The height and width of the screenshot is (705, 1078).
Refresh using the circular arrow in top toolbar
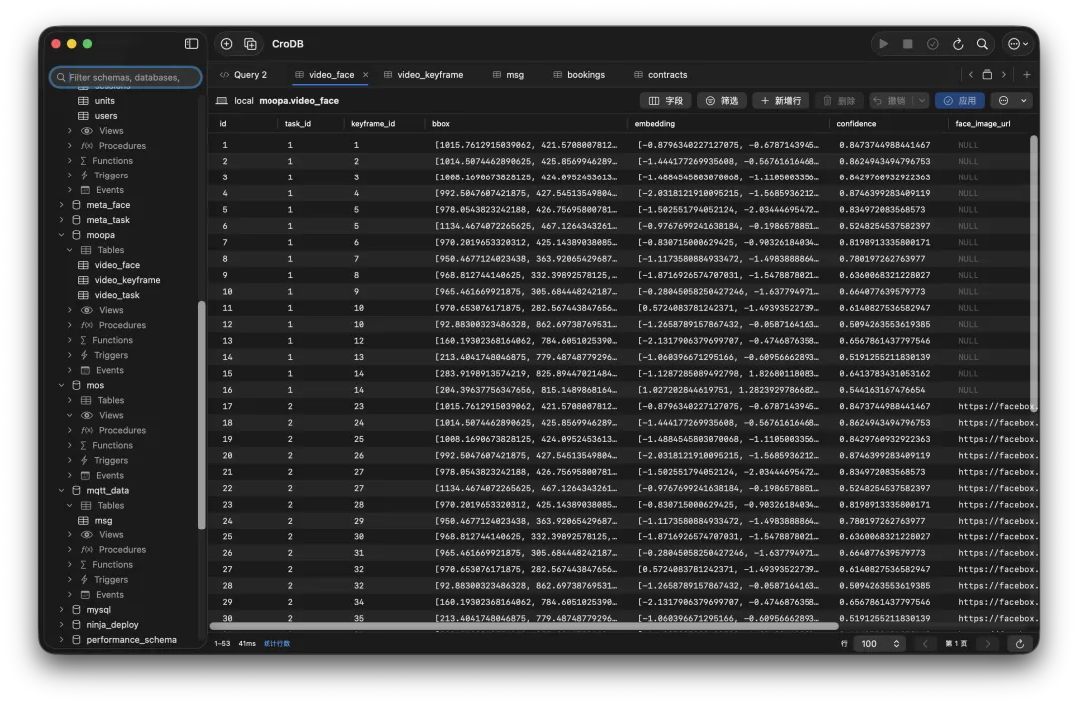pyautogui.click(x=957, y=43)
